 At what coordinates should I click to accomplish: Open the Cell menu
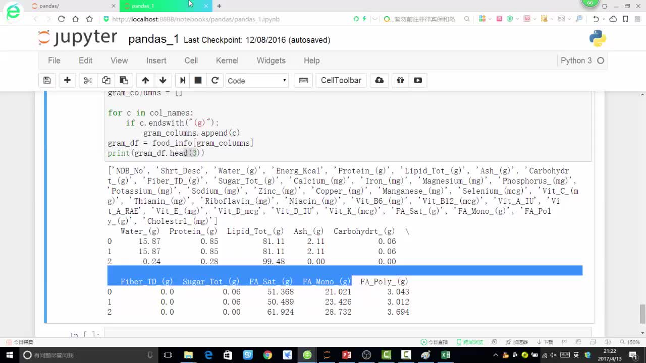pyautogui.click(x=191, y=60)
